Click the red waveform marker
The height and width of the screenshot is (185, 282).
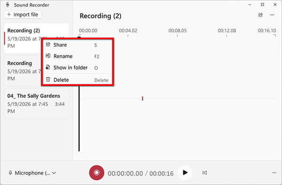pyautogui.click(x=142, y=98)
